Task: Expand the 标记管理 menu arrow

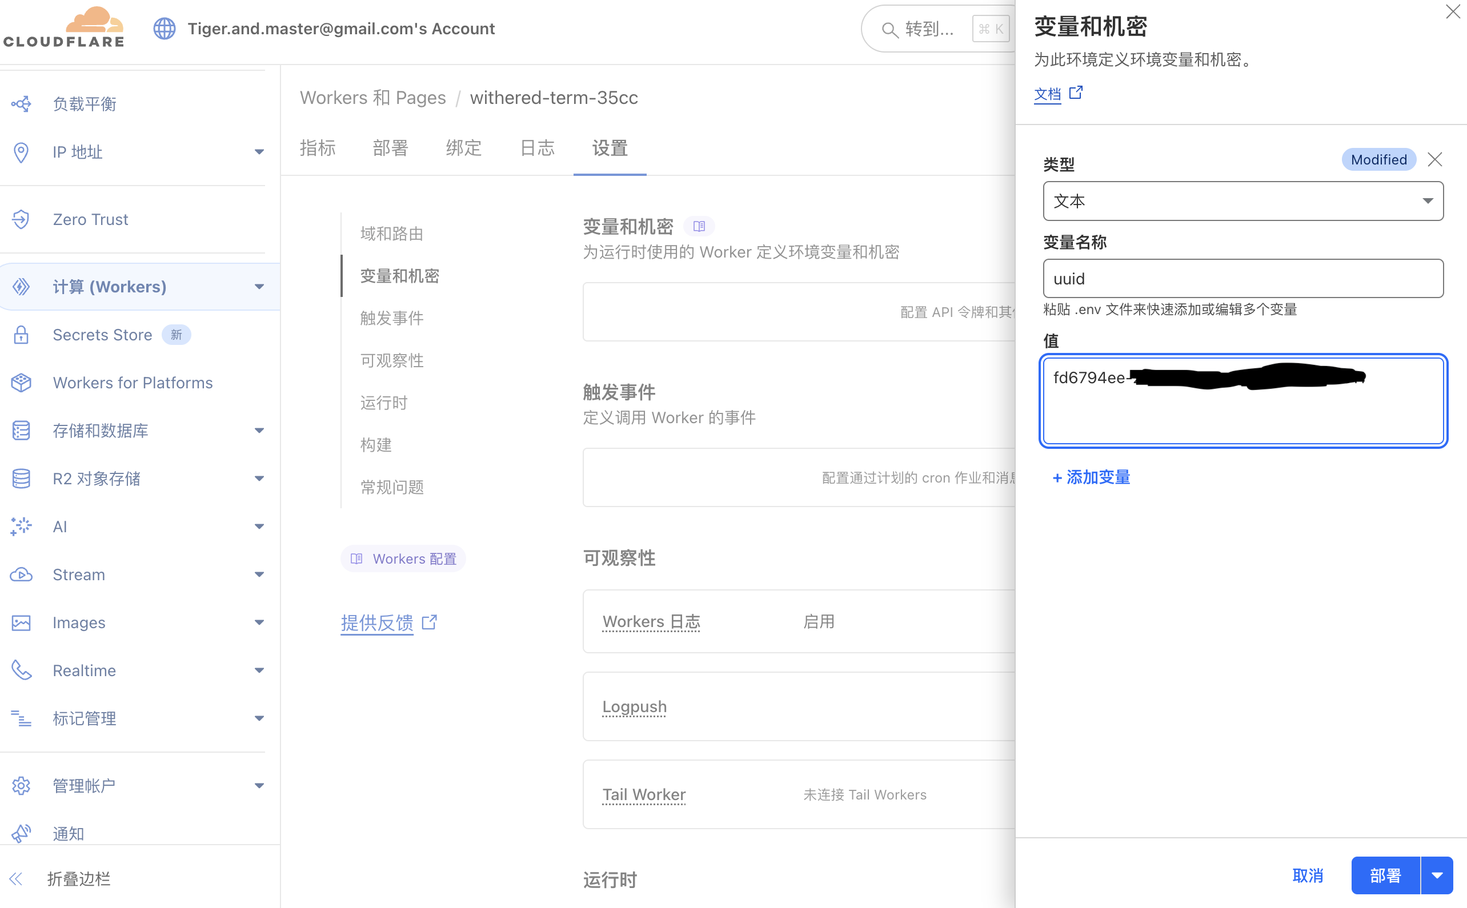Action: pyautogui.click(x=259, y=718)
